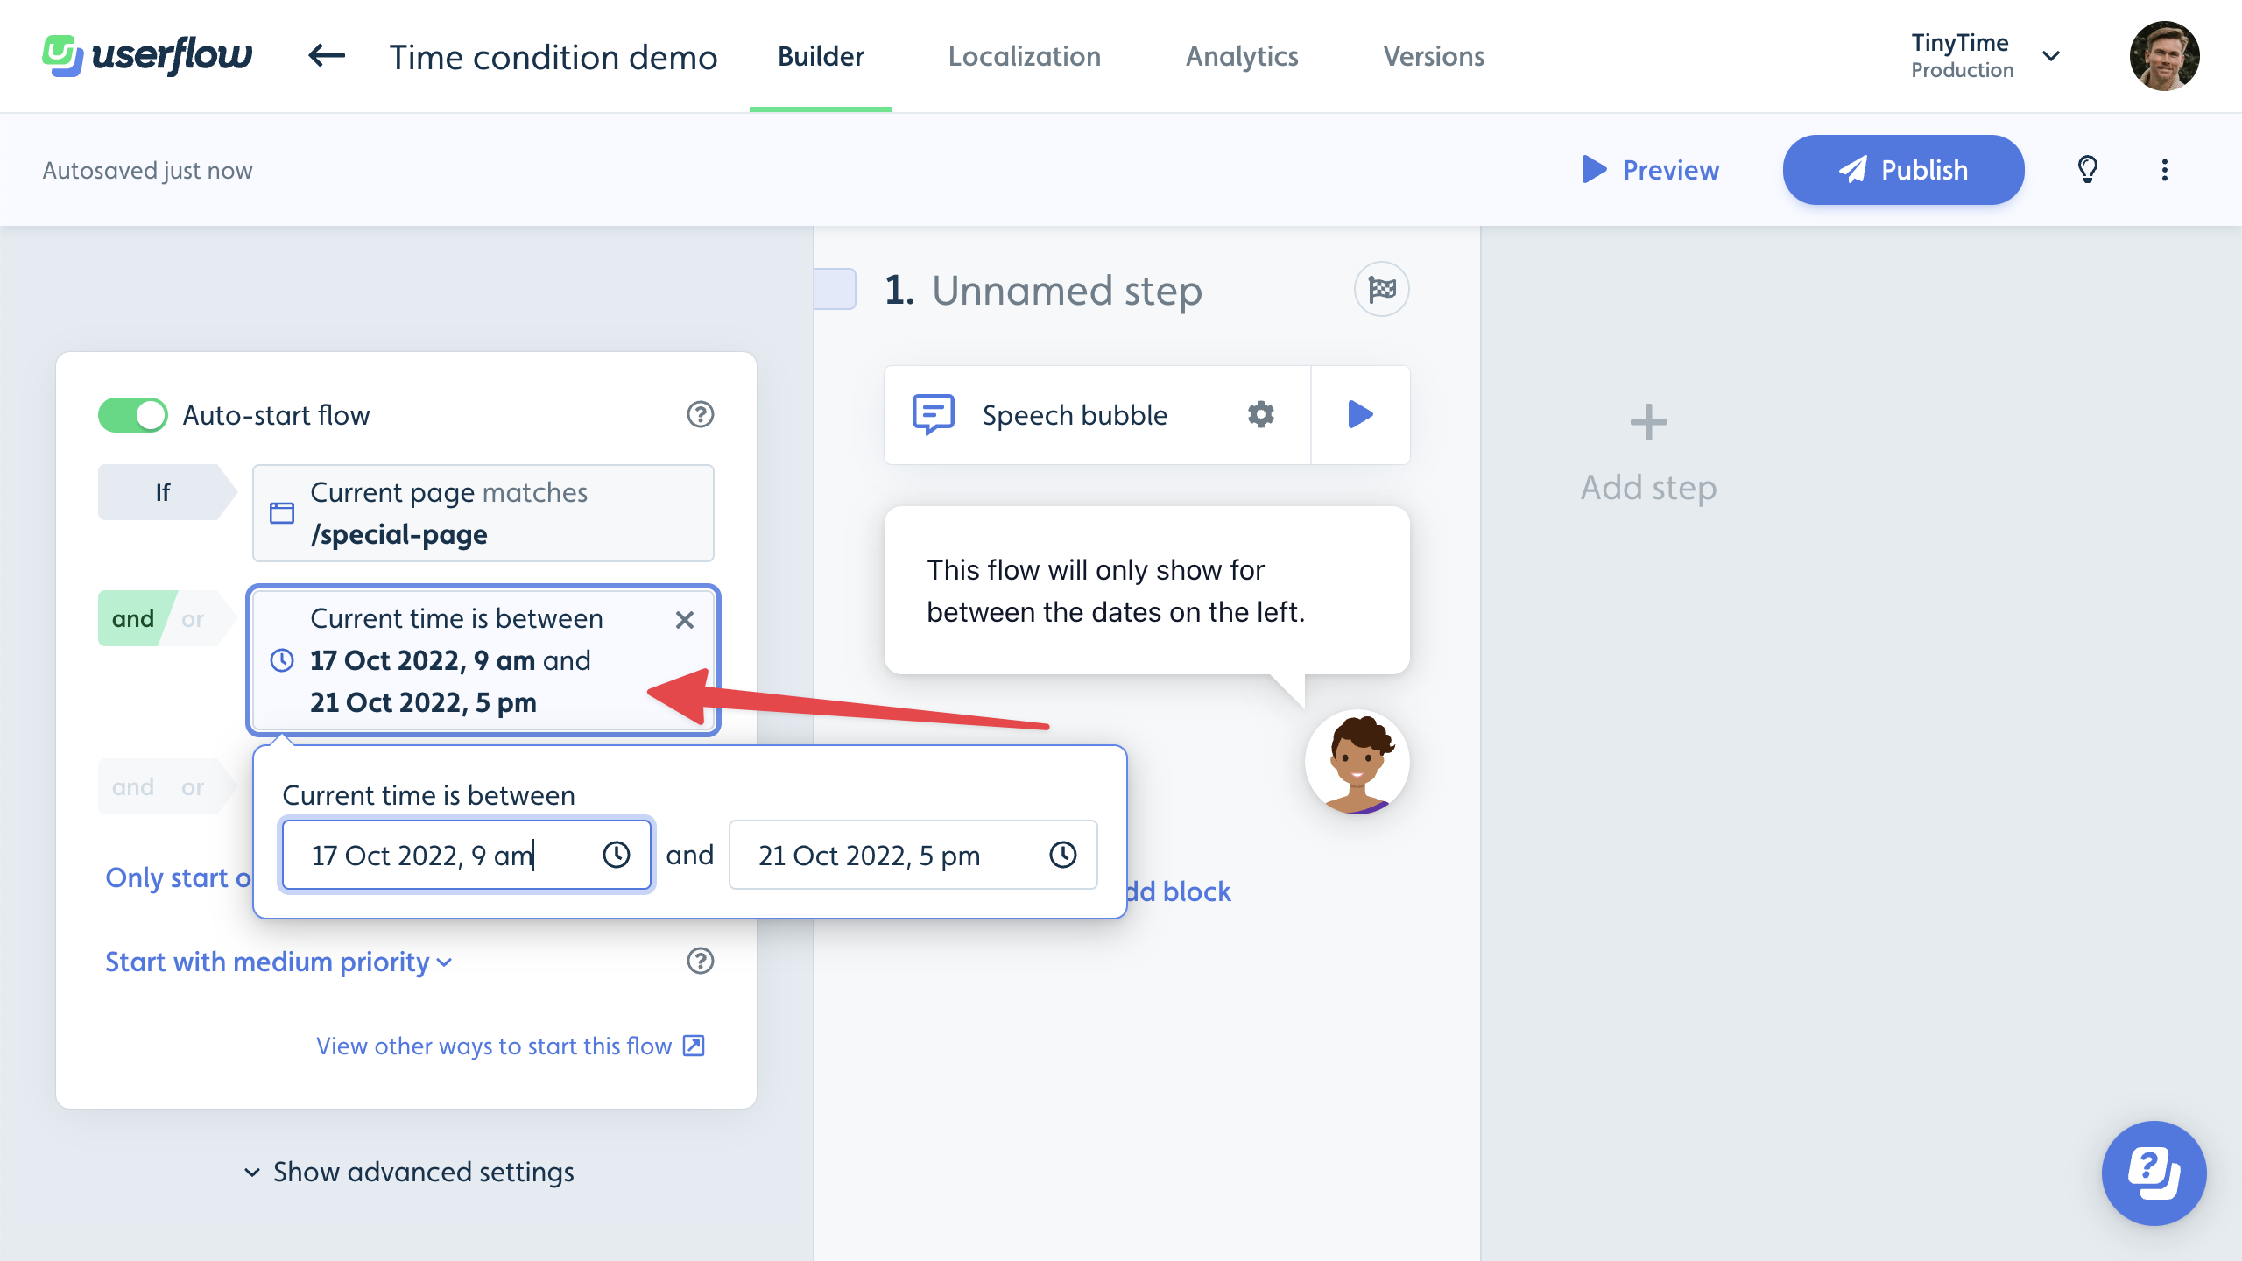Open the Localization tab
2242x1261 pixels.
pyautogui.click(x=1025, y=56)
